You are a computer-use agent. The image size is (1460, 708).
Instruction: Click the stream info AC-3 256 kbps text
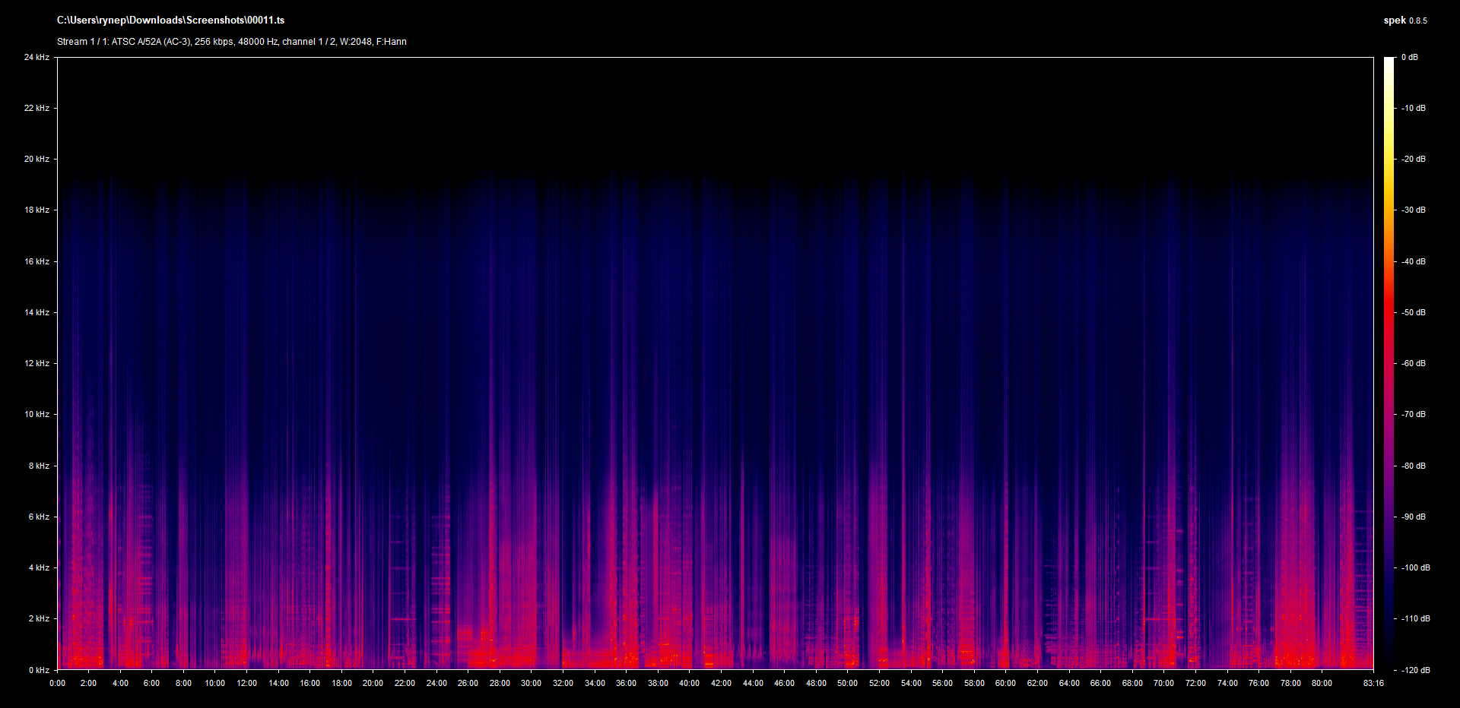(x=231, y=42)
